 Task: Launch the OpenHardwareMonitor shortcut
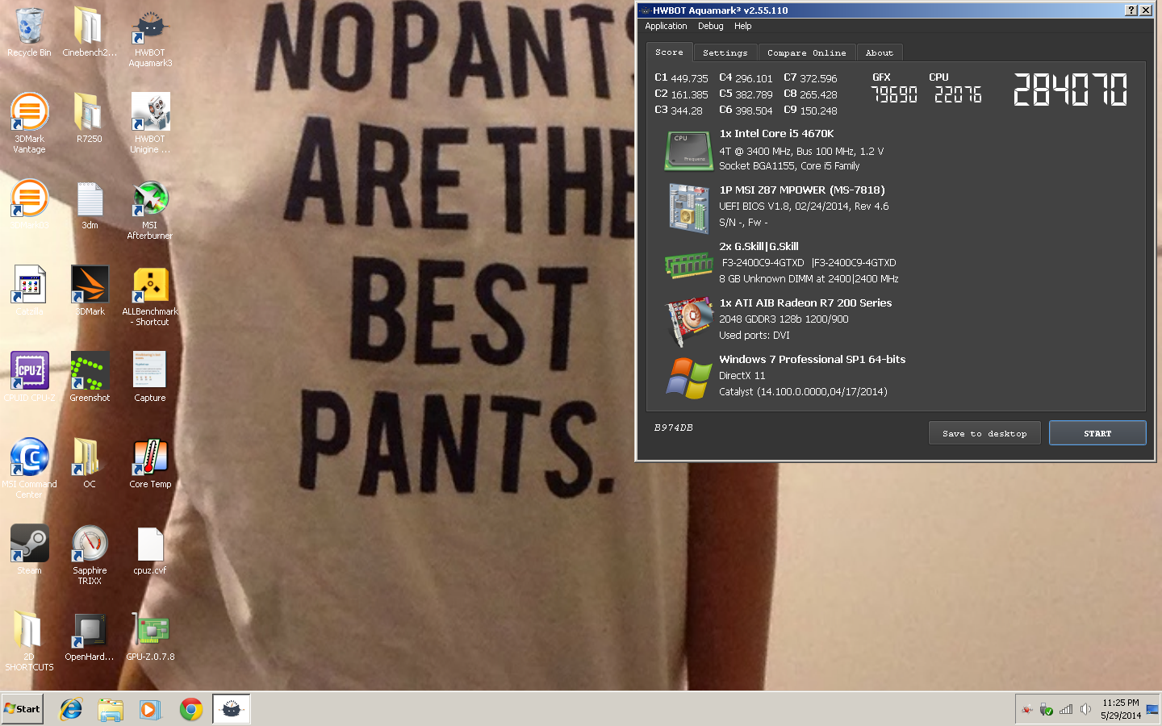point(90,636)
